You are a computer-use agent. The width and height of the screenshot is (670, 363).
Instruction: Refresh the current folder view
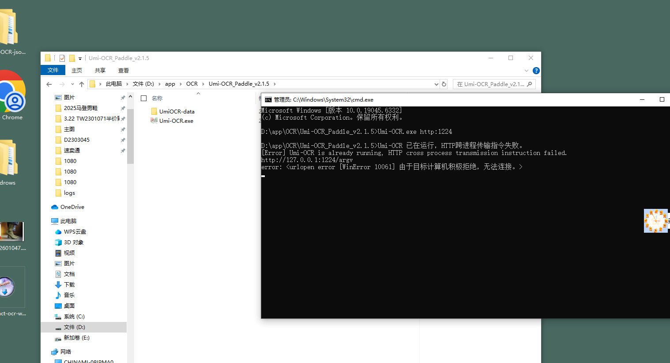point(444,84)
